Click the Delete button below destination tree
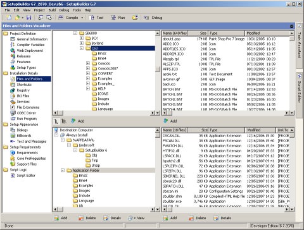The height and width of the screenshot is (230, 304). (x=87, y=218)
